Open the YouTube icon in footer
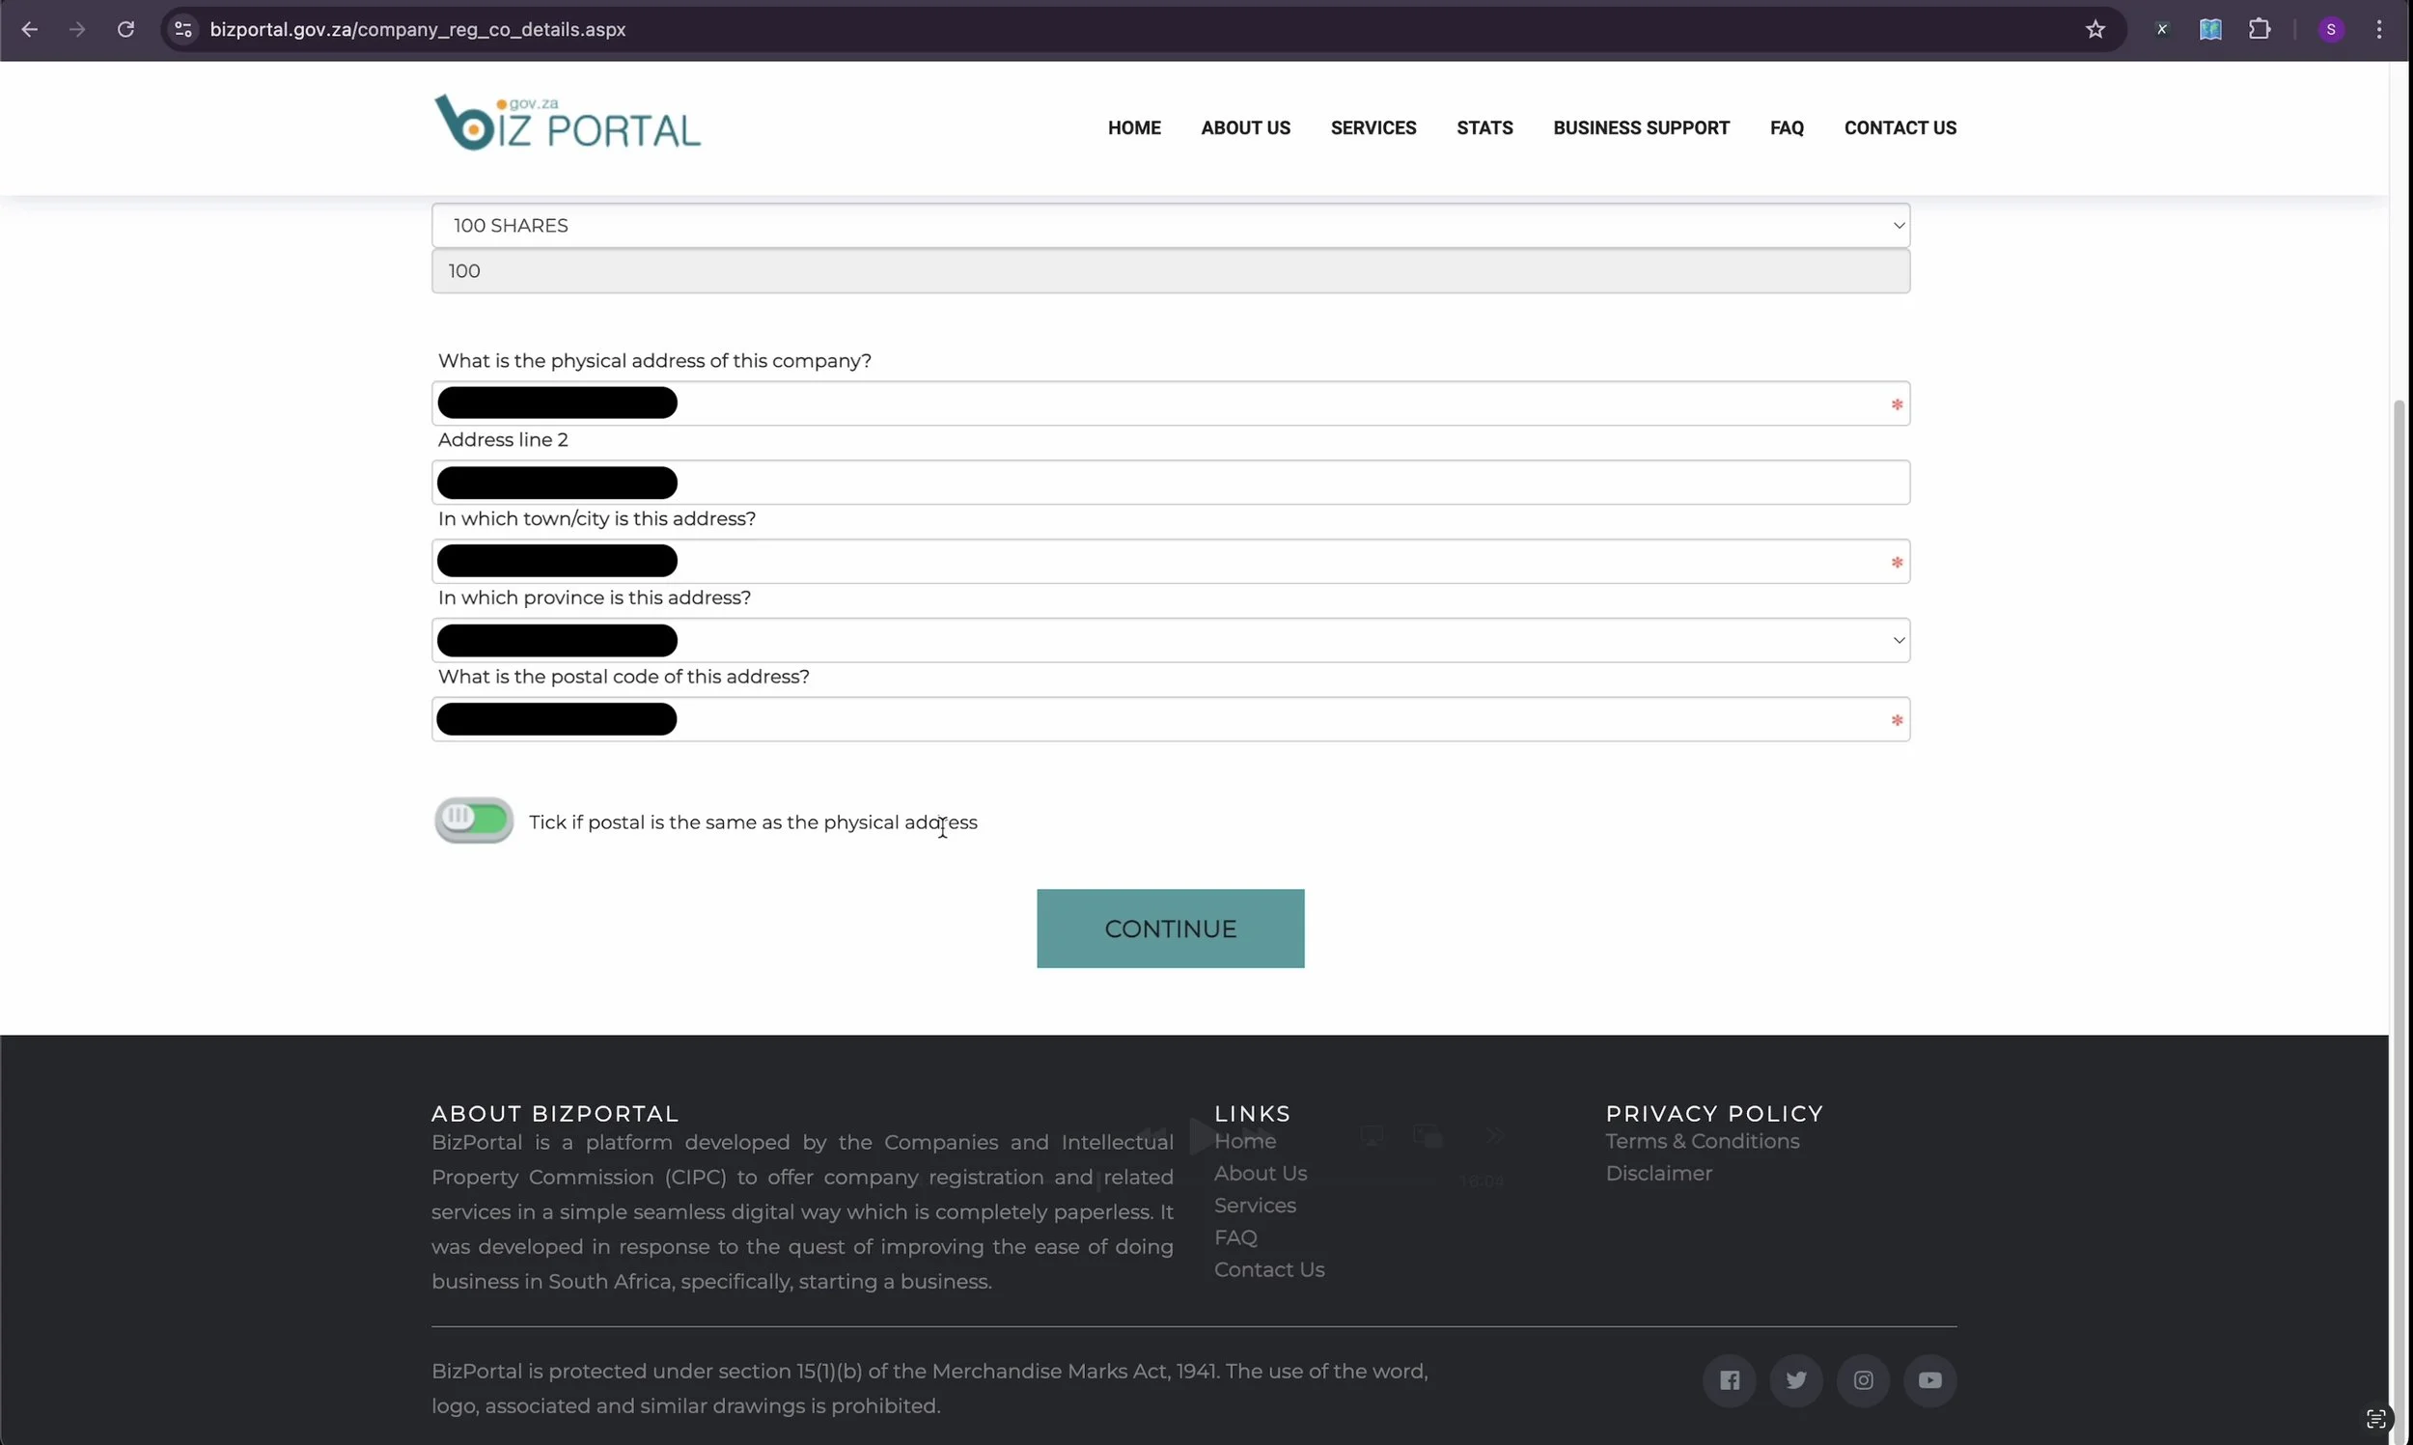Viewport: 2413px width, 1445px height. pyautogui.click(x=1929, y=1379)
